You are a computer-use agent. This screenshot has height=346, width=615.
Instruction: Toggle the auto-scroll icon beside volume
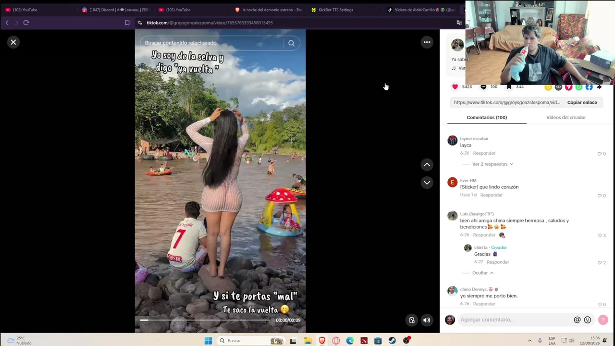(x=412, y=321)
